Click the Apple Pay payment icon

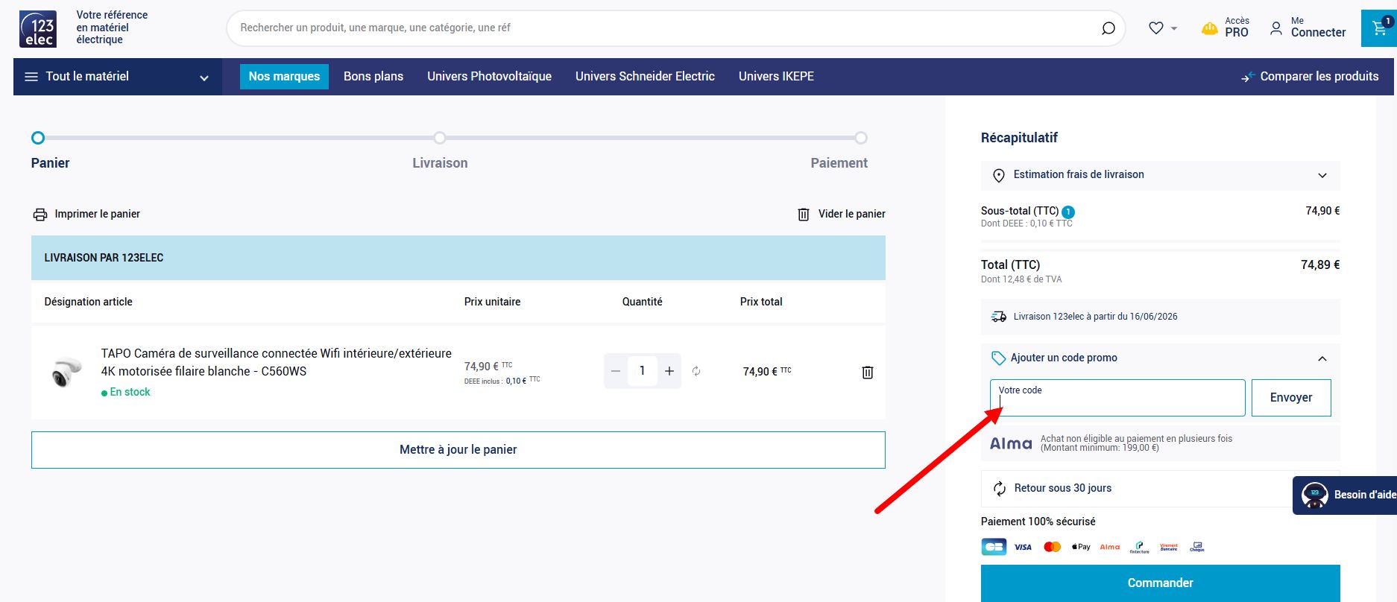coord(1081,548)
